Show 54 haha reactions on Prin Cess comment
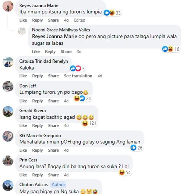195x194 pixels. [125, 172]
